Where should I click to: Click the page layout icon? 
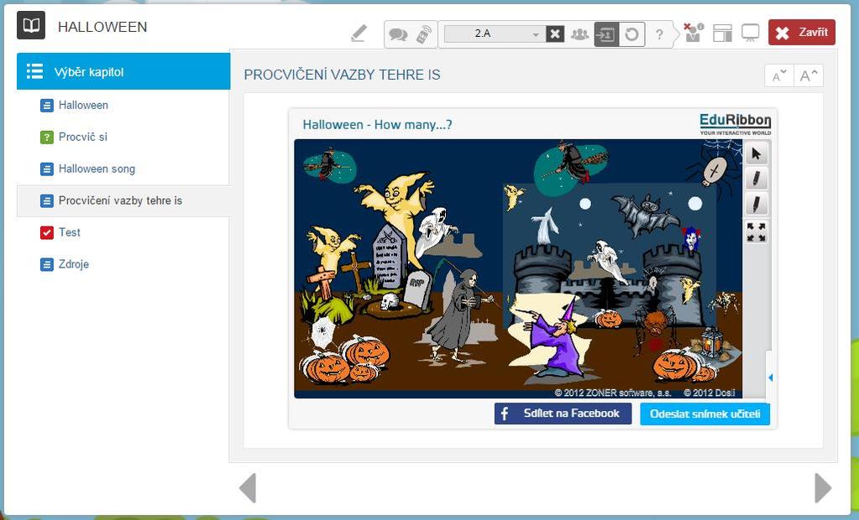point(723,33)
